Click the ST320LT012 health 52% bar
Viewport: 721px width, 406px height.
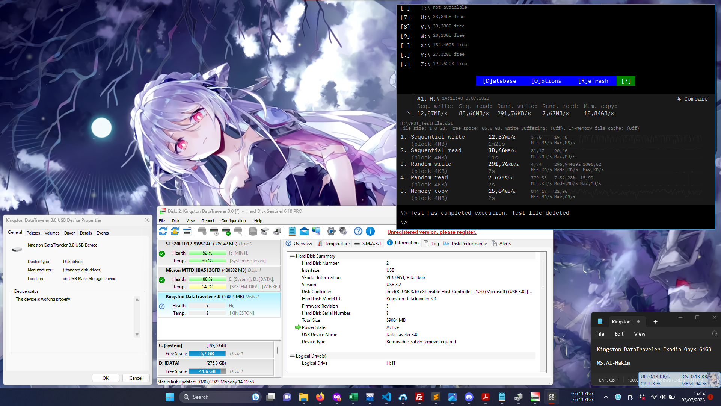coord(207,253)
